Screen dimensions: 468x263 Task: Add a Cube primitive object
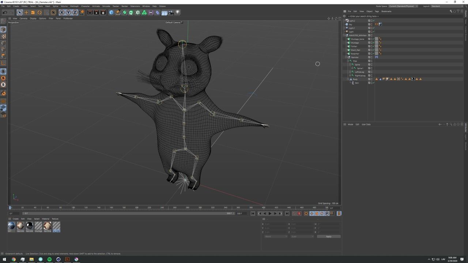pyautogui.click(x=112, y=12)
